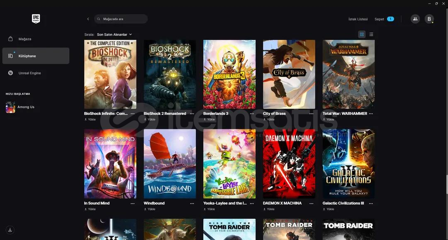Open options menu for City of Brass
448x240 pixels.
click(x=312, y=114)
